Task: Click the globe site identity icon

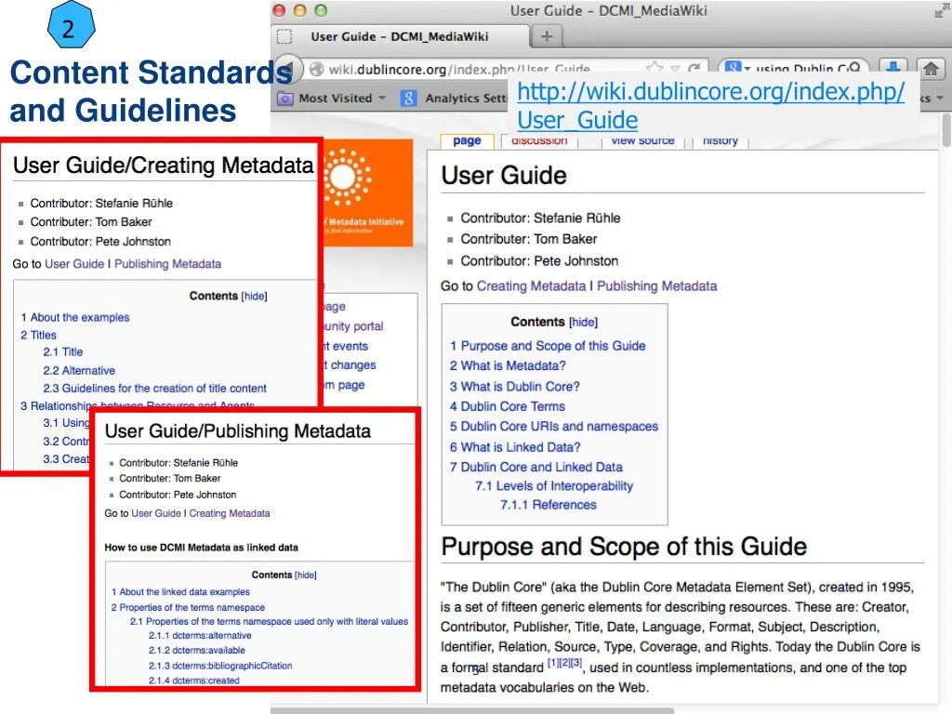Action: (316, 69)
